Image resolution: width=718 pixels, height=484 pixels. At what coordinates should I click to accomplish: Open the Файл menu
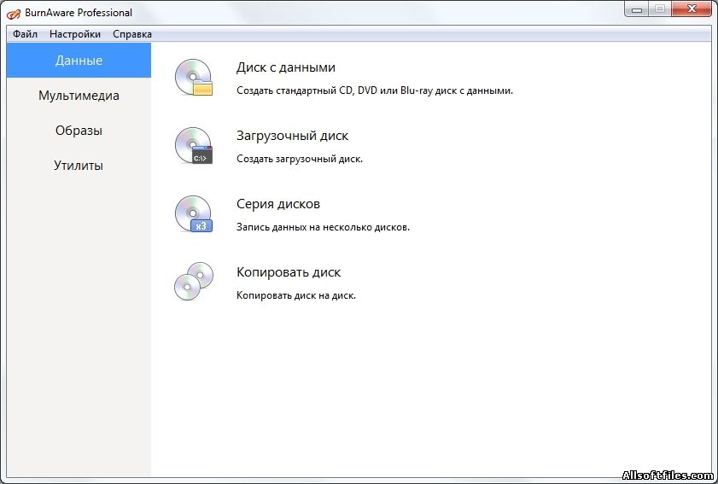click(25, 34)
